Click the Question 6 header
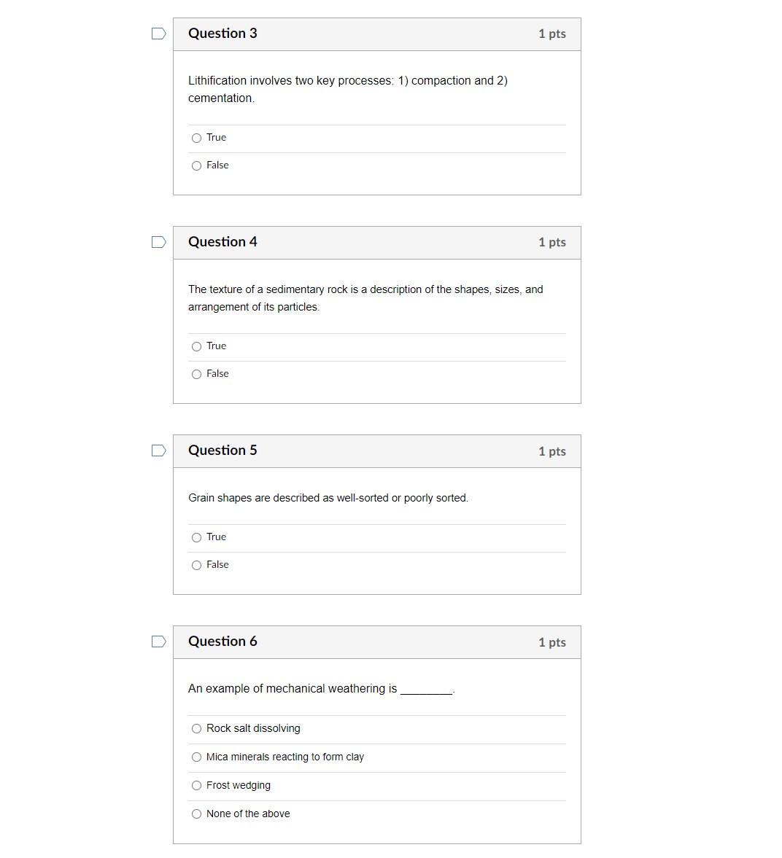The image size is (782, 858). click(222, 641)
